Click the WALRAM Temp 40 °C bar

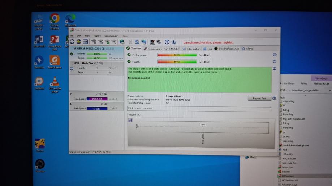click(x=97, y=58)
